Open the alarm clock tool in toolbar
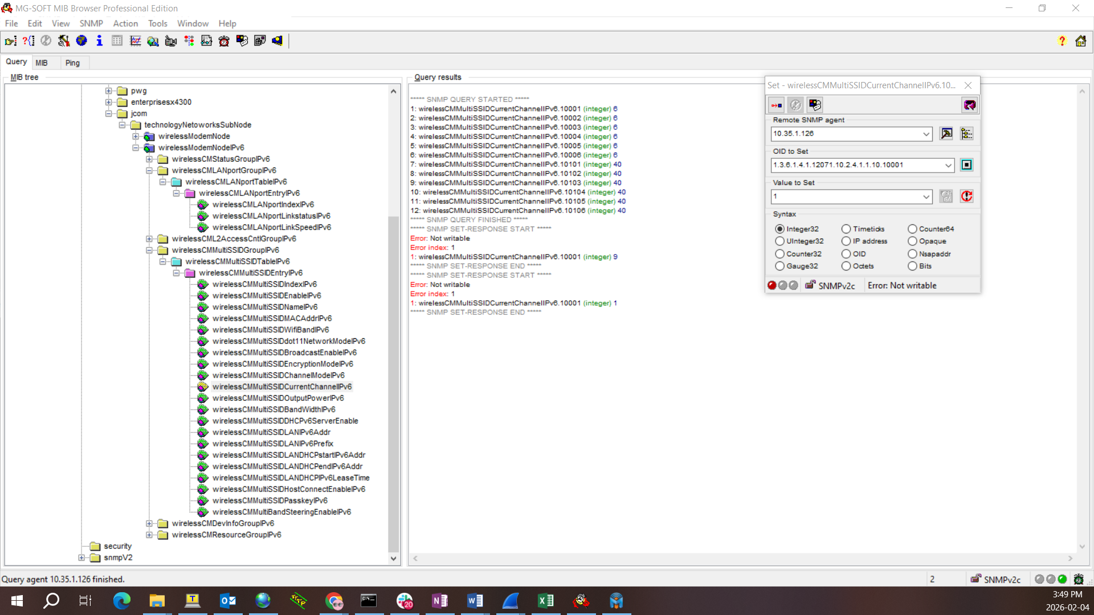 click(x=224, y=40)
